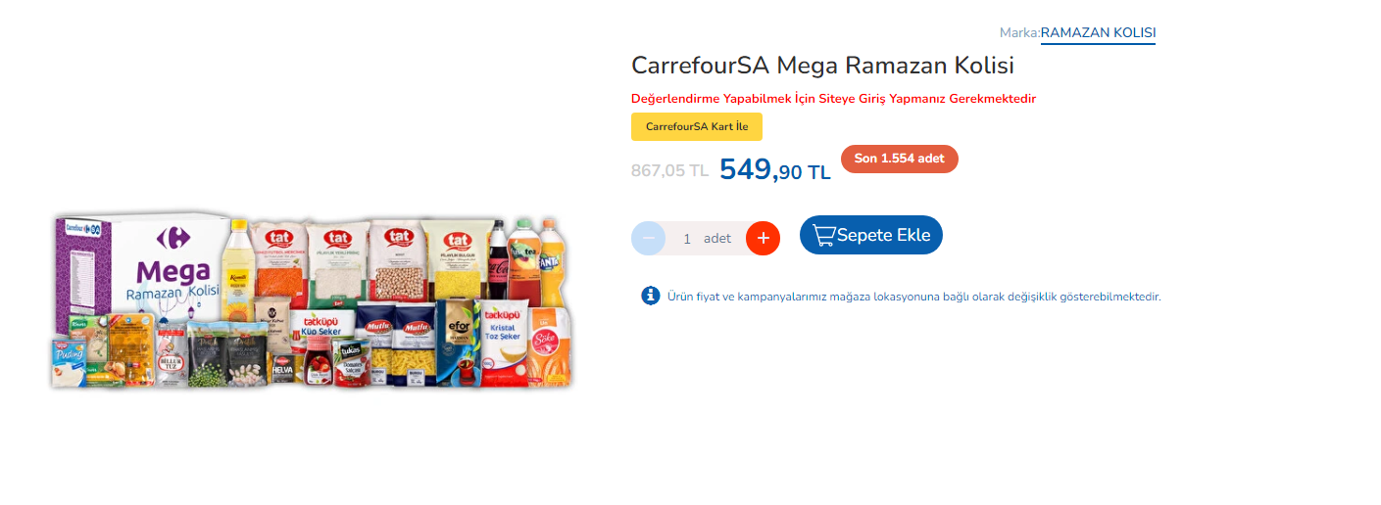Click the minus icon to decrease quantity
1381x505 pixels.
point(648,239)
